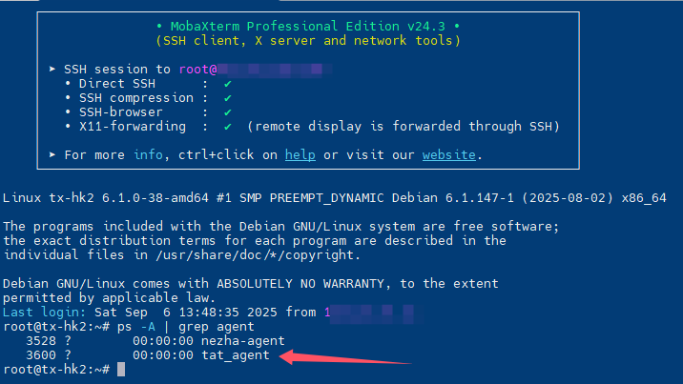This screenshot has height=384, width=683.
Task: Click the triangle bullet before For more info
Action: point(52,154)
